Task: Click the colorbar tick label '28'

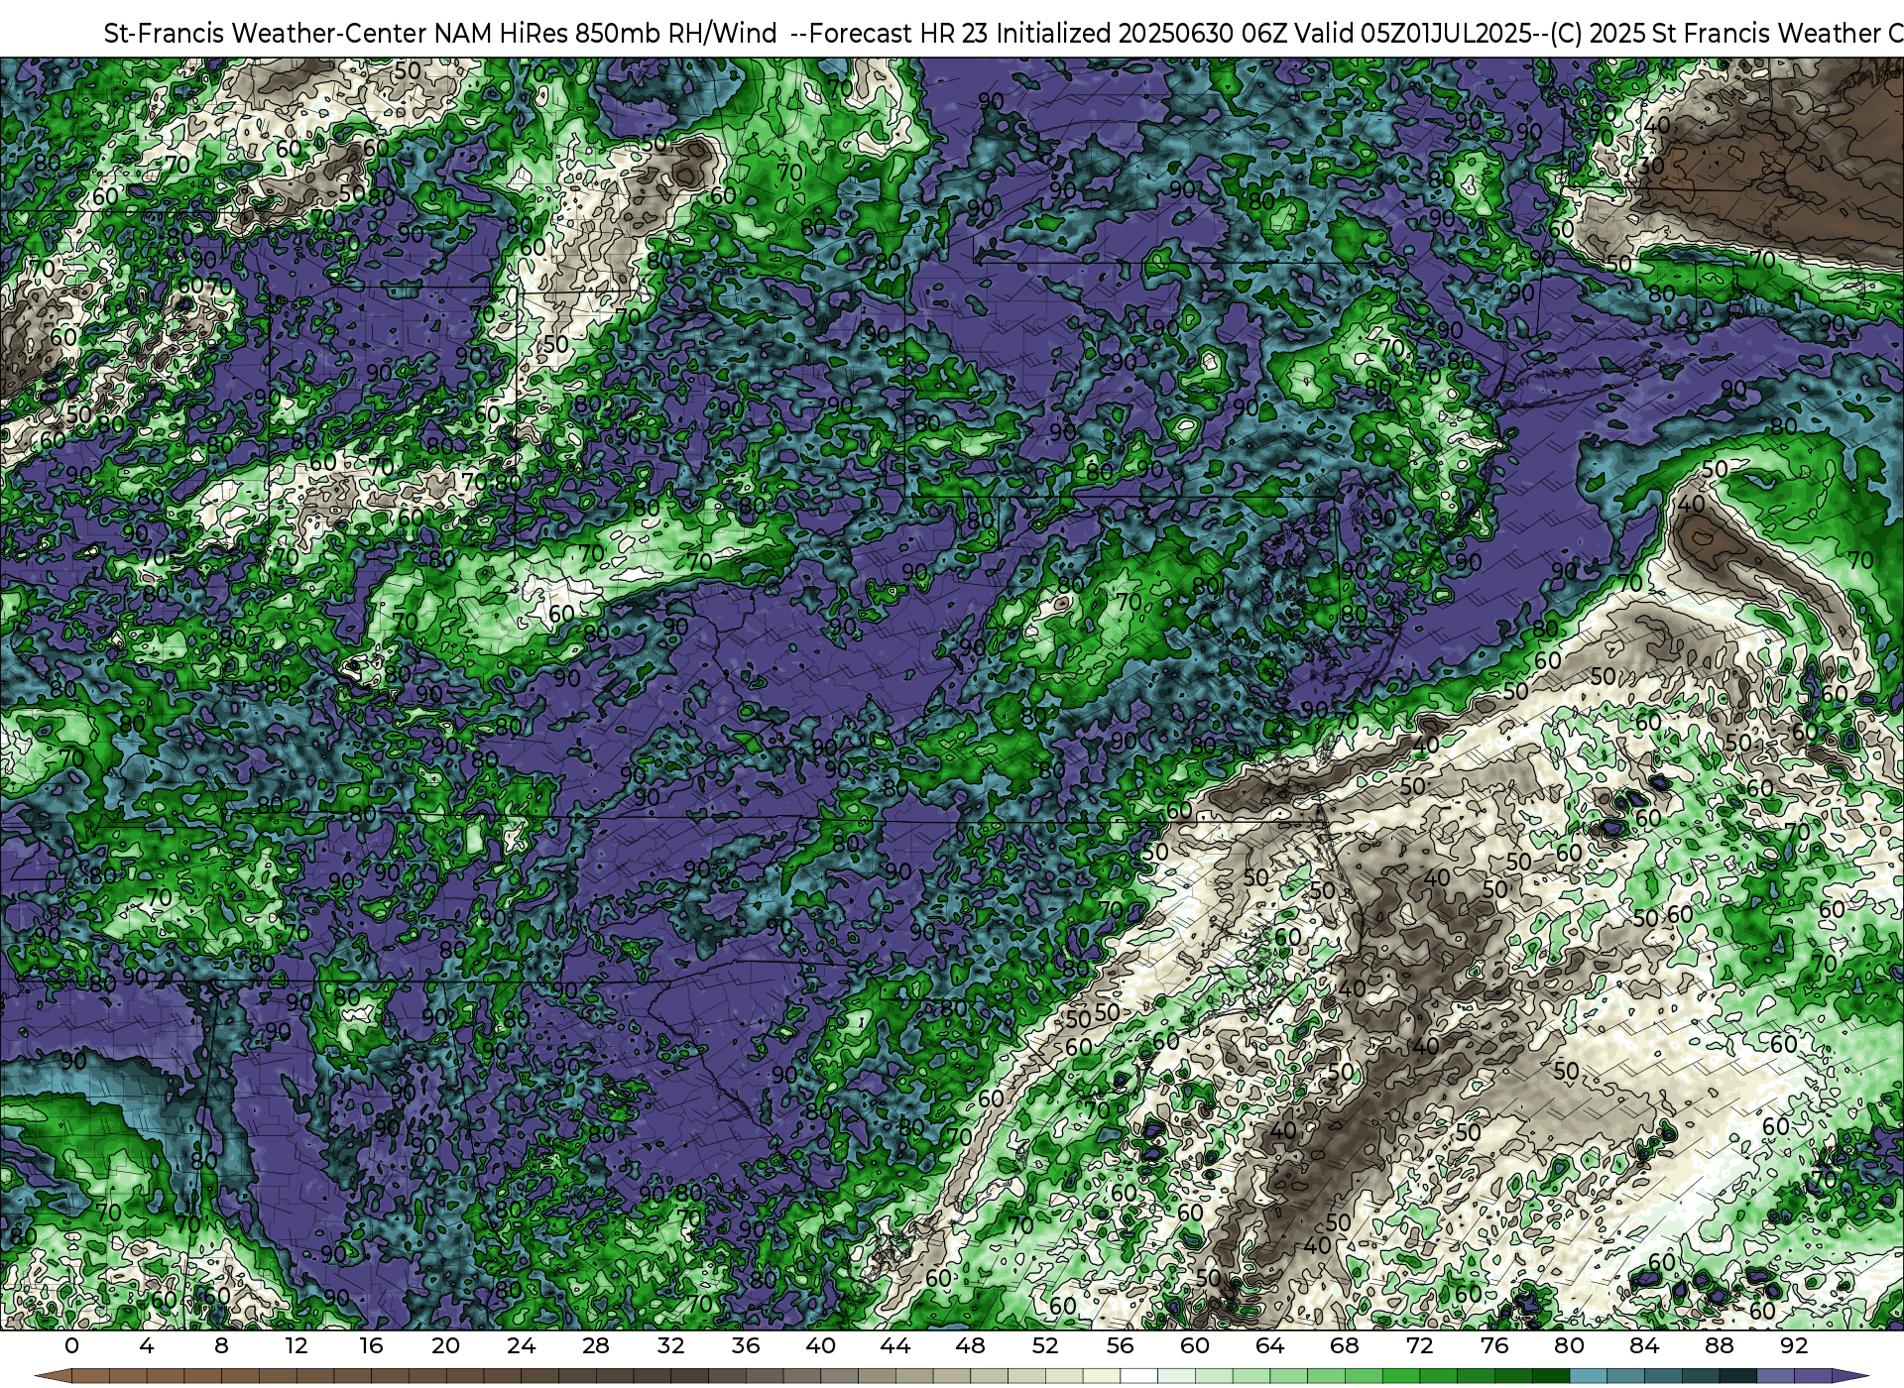Action: pos(596,1346)
